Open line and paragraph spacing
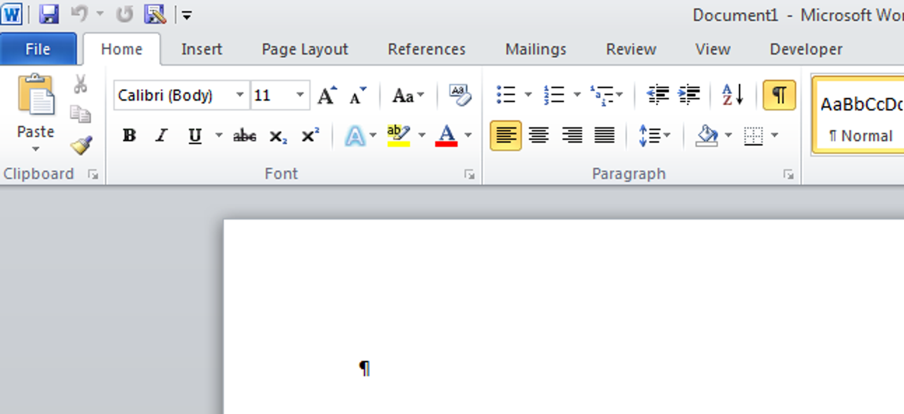 pos(649,135)
